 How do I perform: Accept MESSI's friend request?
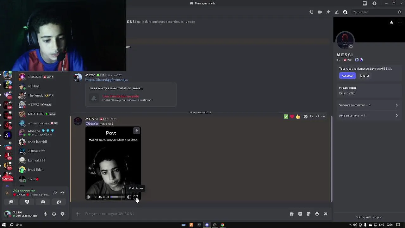click(x=347, y=76)
